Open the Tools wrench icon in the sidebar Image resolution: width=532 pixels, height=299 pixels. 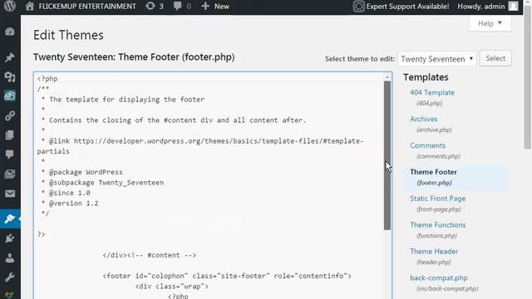pyautogui.click(x=10, y=277)
